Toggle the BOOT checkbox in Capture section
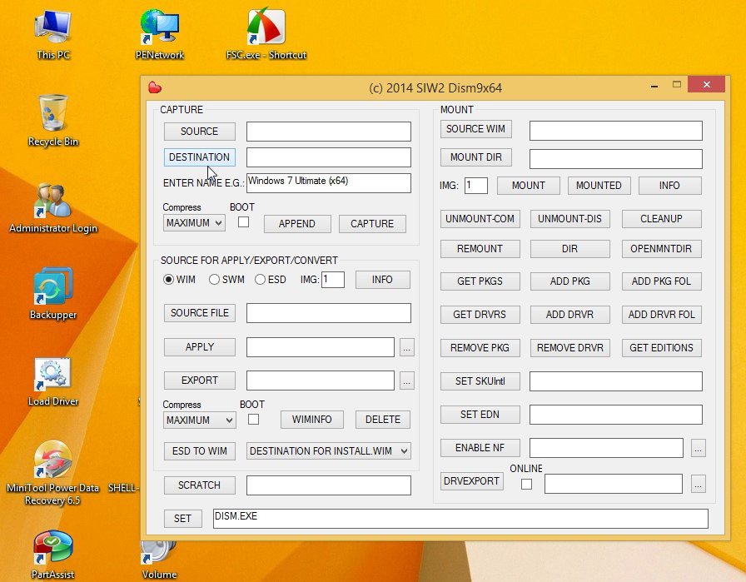The width and height of the screenshot is (746, 582). tap(243, 222)
